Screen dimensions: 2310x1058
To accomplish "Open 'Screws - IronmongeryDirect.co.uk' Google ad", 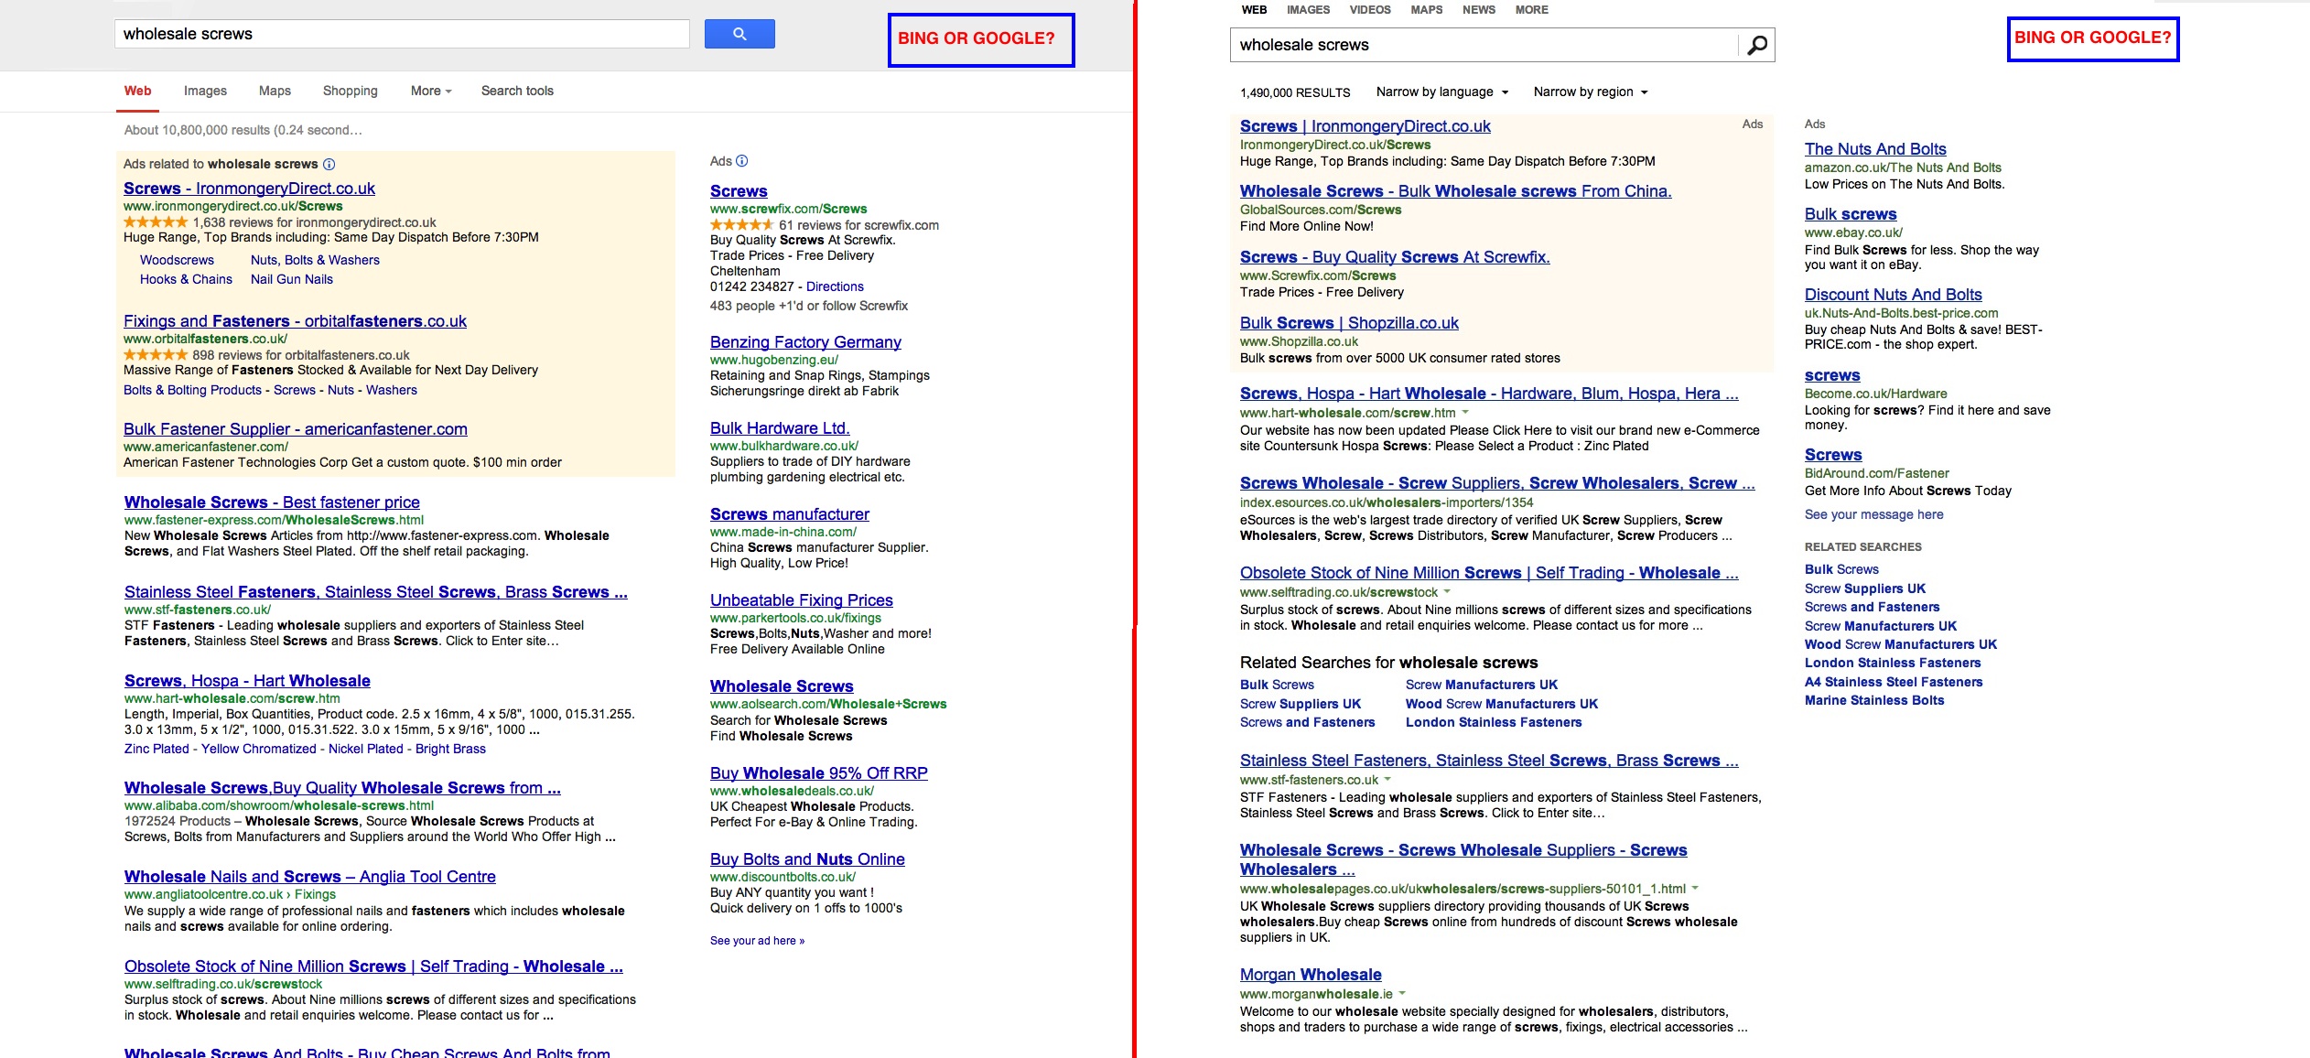I will 249,189.
